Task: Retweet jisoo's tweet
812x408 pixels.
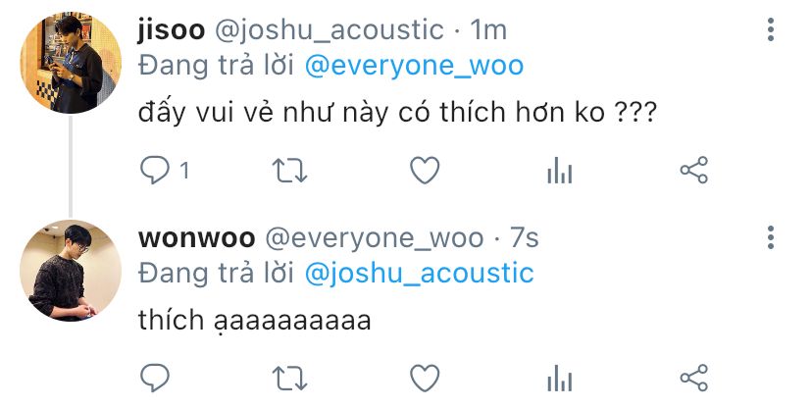Action: click(290, 171)
